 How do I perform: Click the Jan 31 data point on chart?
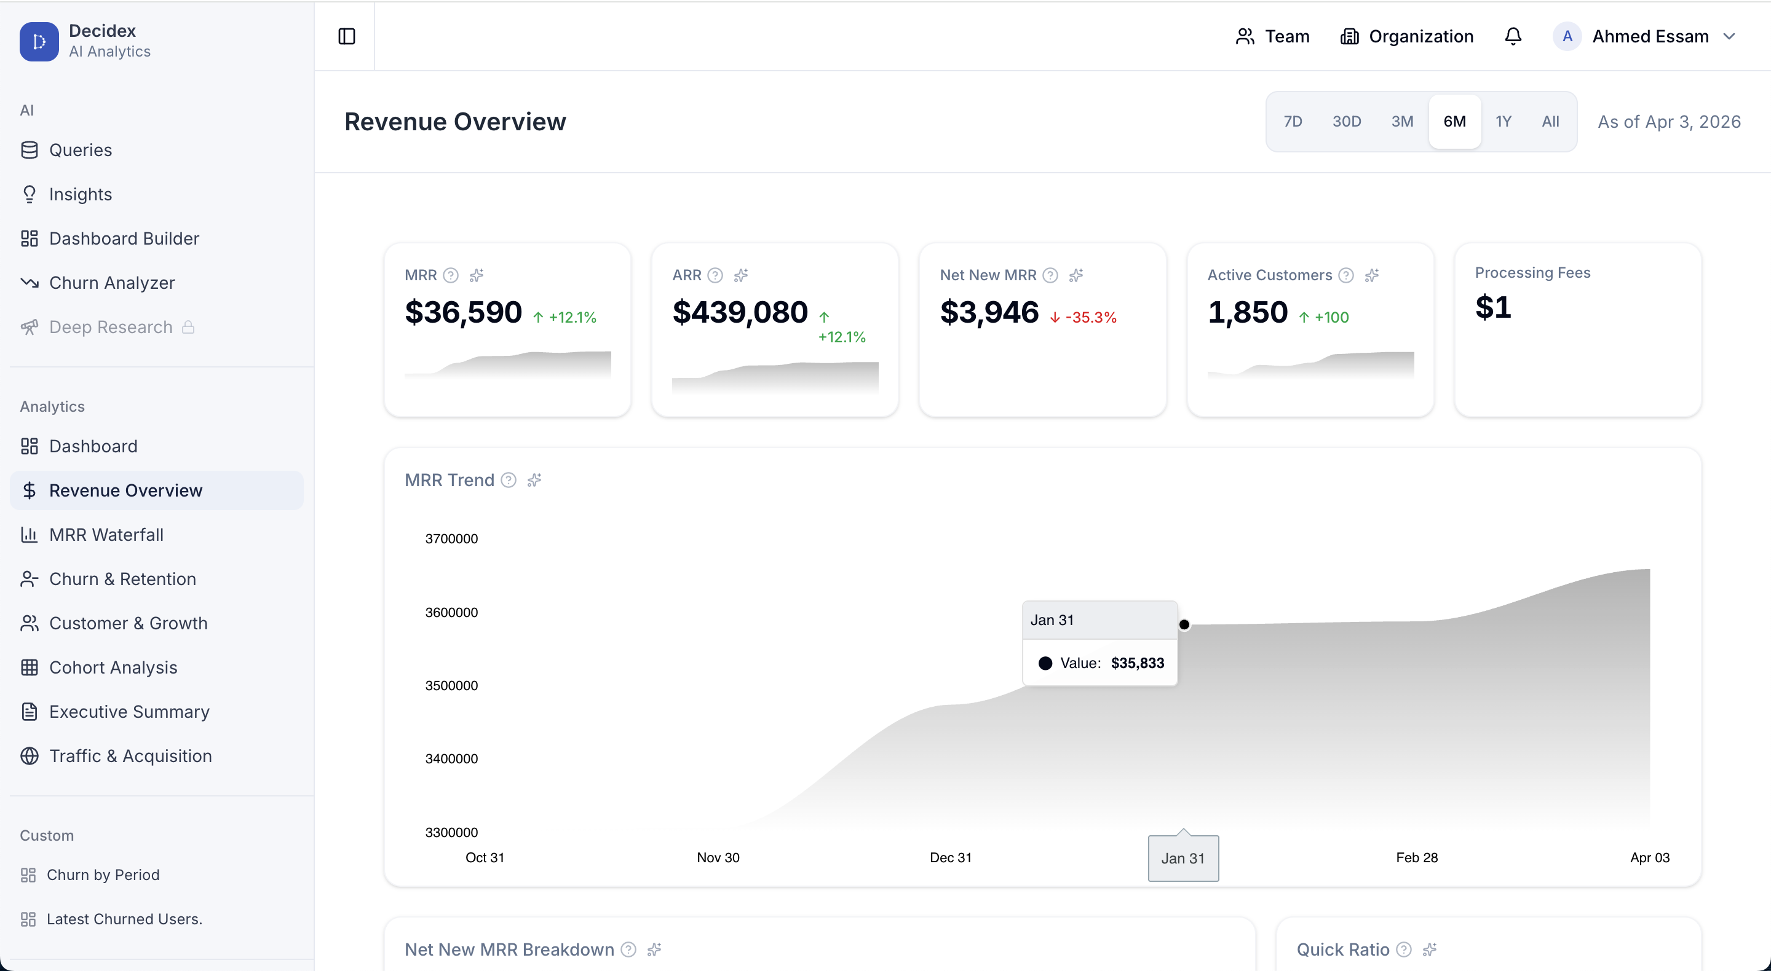[x=1184, y=624]
